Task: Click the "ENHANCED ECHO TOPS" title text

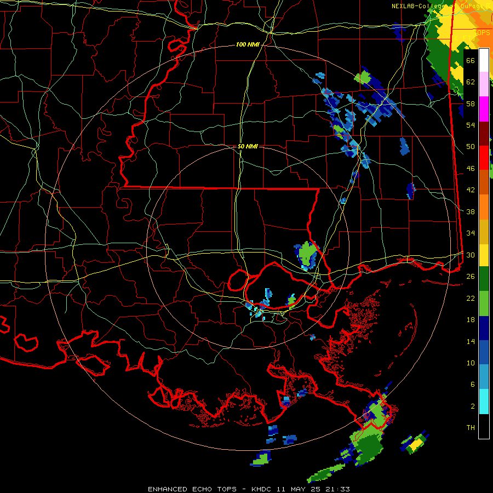Action: pyautogui.click(x=192, y=489)
